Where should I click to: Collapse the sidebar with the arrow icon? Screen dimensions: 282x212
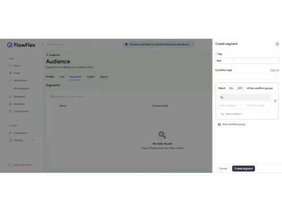[x=42, y=44]
